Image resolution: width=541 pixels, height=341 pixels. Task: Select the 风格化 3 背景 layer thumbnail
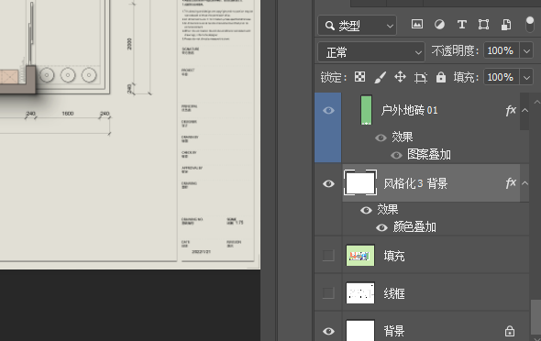(x=360, y=183)
